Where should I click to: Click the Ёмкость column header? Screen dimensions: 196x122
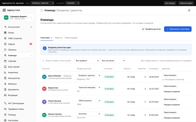point(127,69)
